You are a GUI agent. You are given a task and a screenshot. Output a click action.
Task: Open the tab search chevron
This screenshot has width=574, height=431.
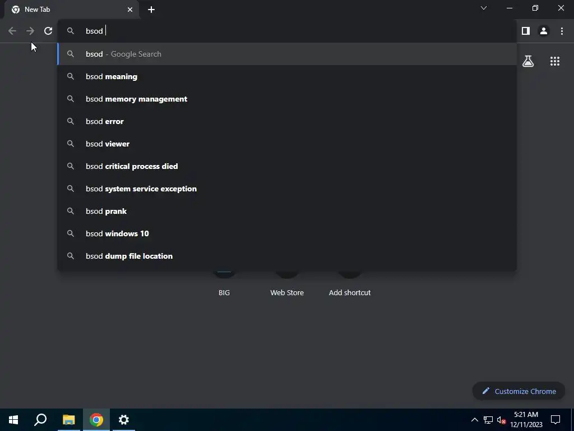(x=484, y=8)
